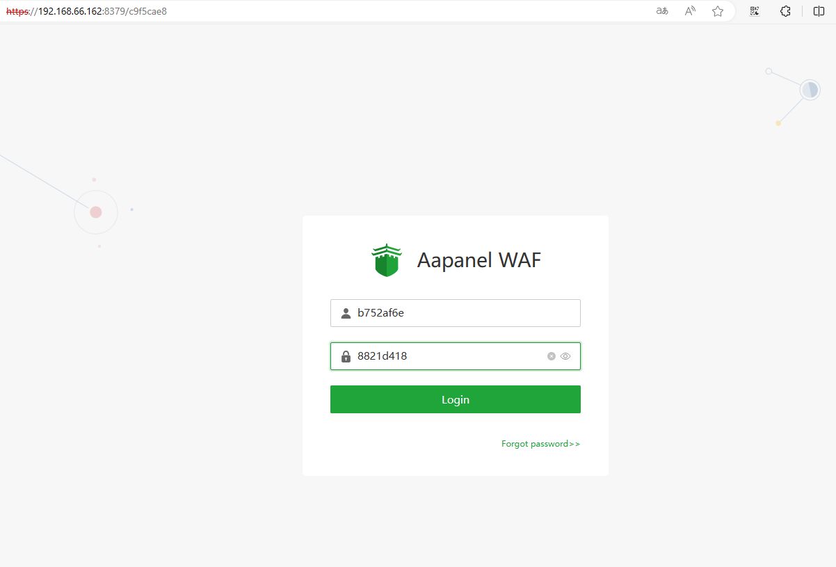Viewport: 836px width, 567px height.
Task: Click the user silhouette icon in username field
Action: coord(346,313)
